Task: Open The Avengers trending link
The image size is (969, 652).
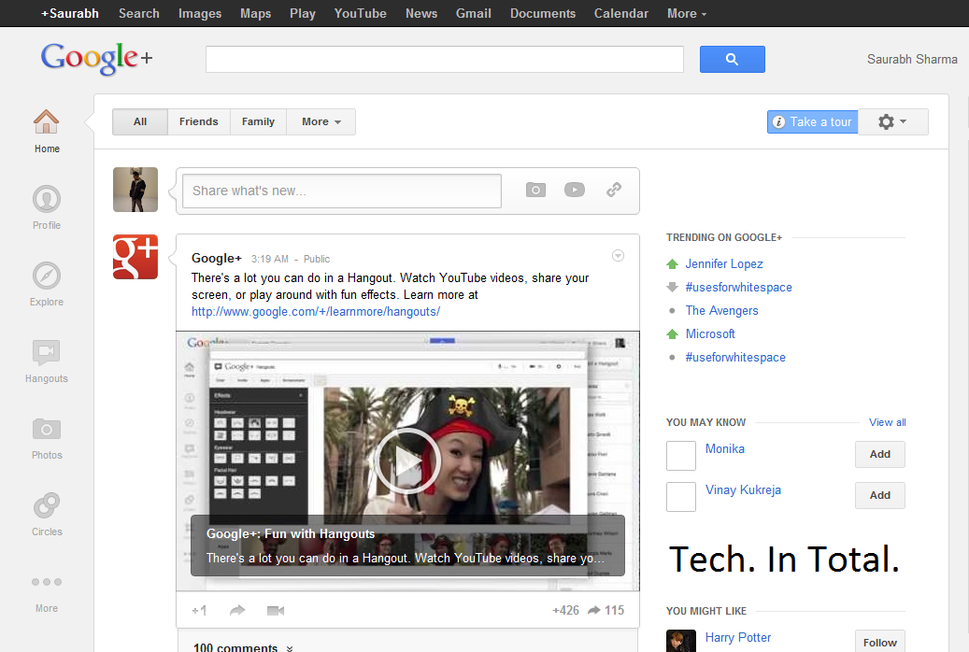Action: (x=721, y=311)
